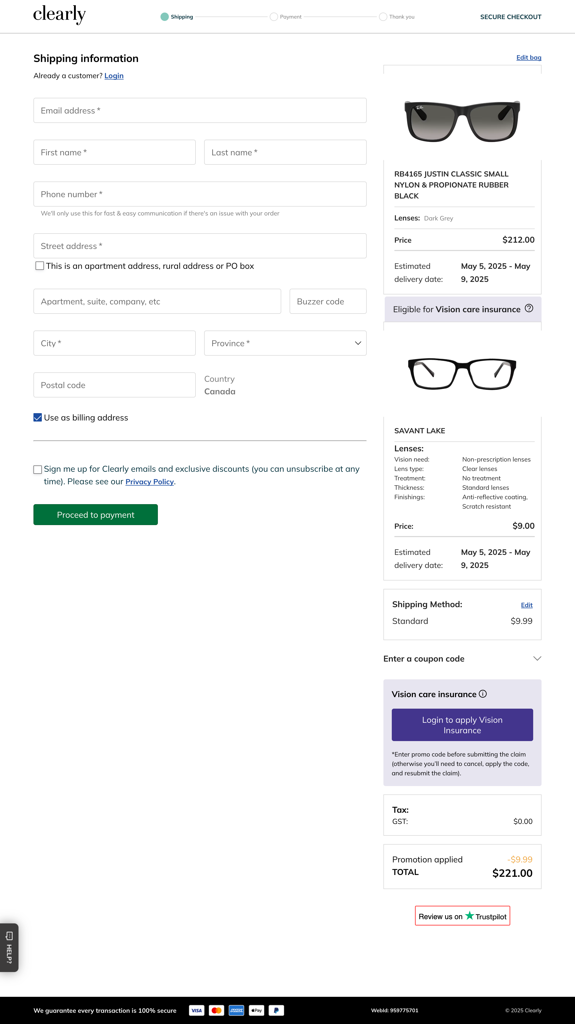Click the PayPal payment icon in footer

276,1010
